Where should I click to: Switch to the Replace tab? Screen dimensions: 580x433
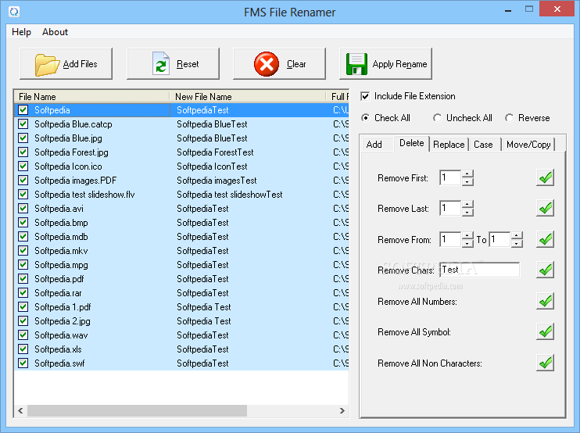(449, 145)
